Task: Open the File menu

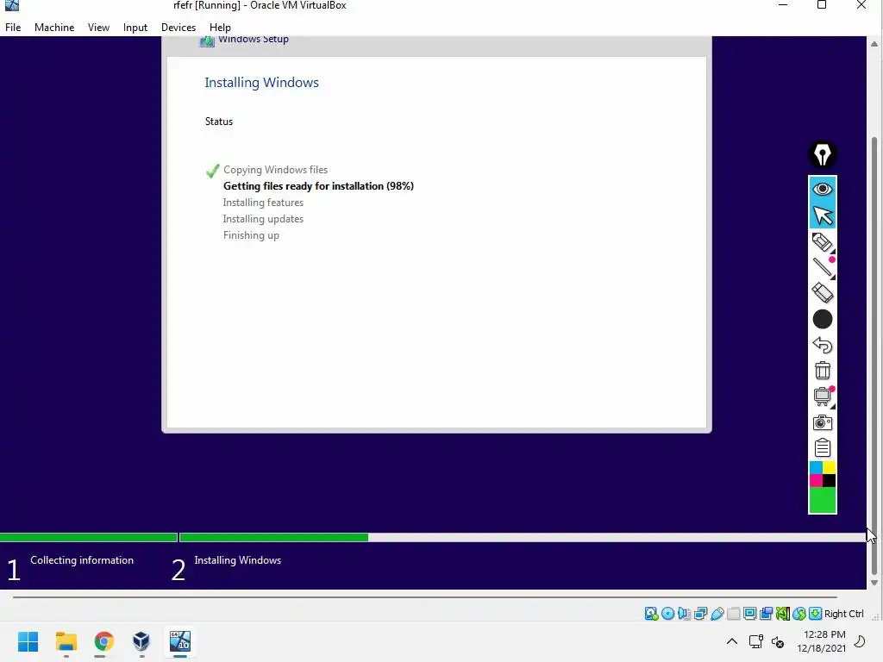Action: [x=13, y=27]
